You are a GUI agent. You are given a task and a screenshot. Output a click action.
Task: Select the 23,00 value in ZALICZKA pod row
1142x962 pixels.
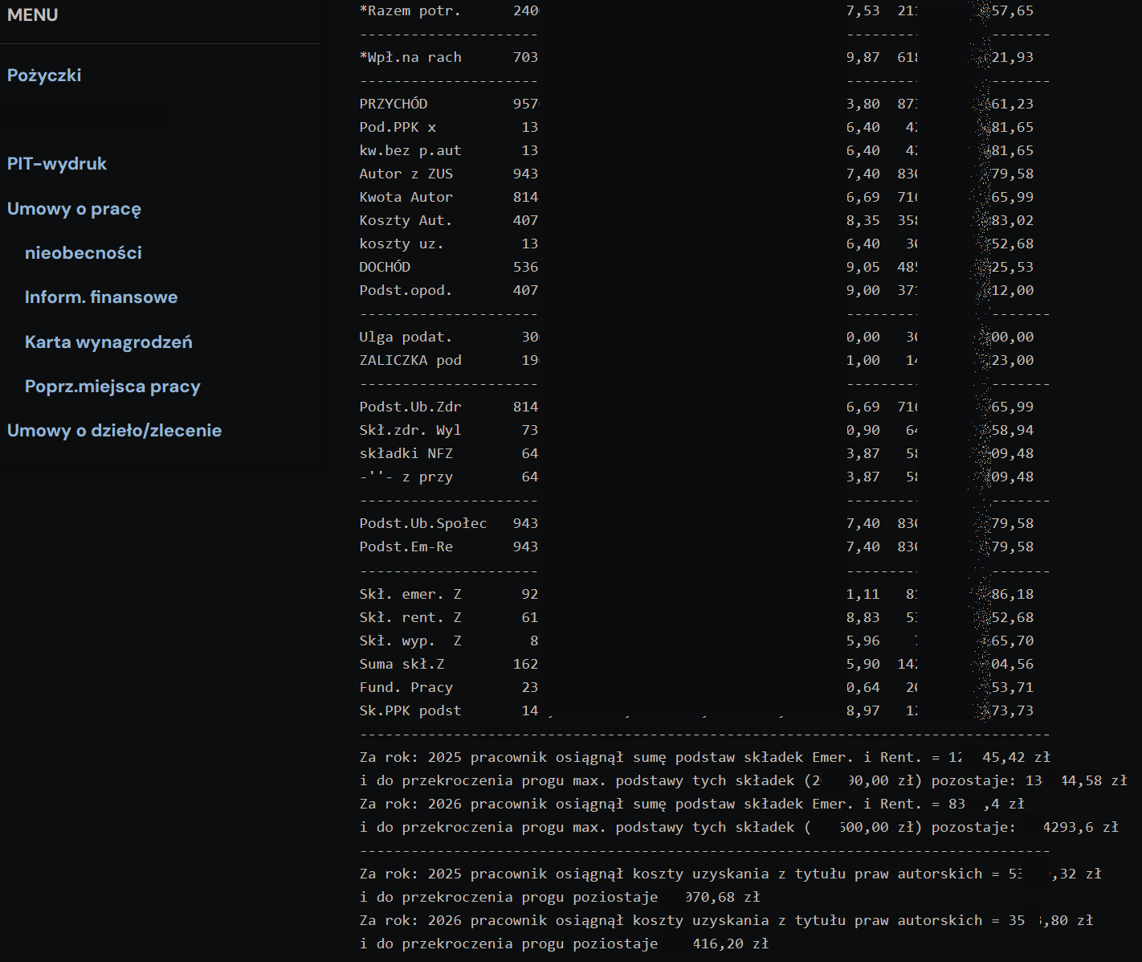click(1013, 360)
